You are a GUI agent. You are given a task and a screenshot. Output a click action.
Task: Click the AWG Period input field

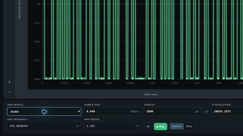(x=109, y=126)
